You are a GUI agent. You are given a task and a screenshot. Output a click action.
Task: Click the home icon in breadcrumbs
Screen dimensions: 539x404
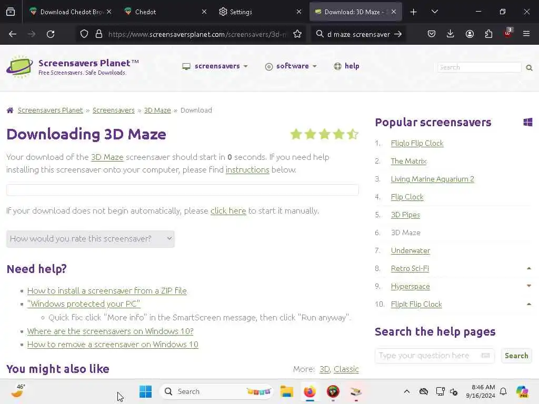(x=10, y=110)
